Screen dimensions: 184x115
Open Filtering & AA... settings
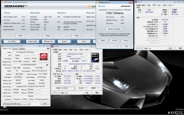[49, 41]
